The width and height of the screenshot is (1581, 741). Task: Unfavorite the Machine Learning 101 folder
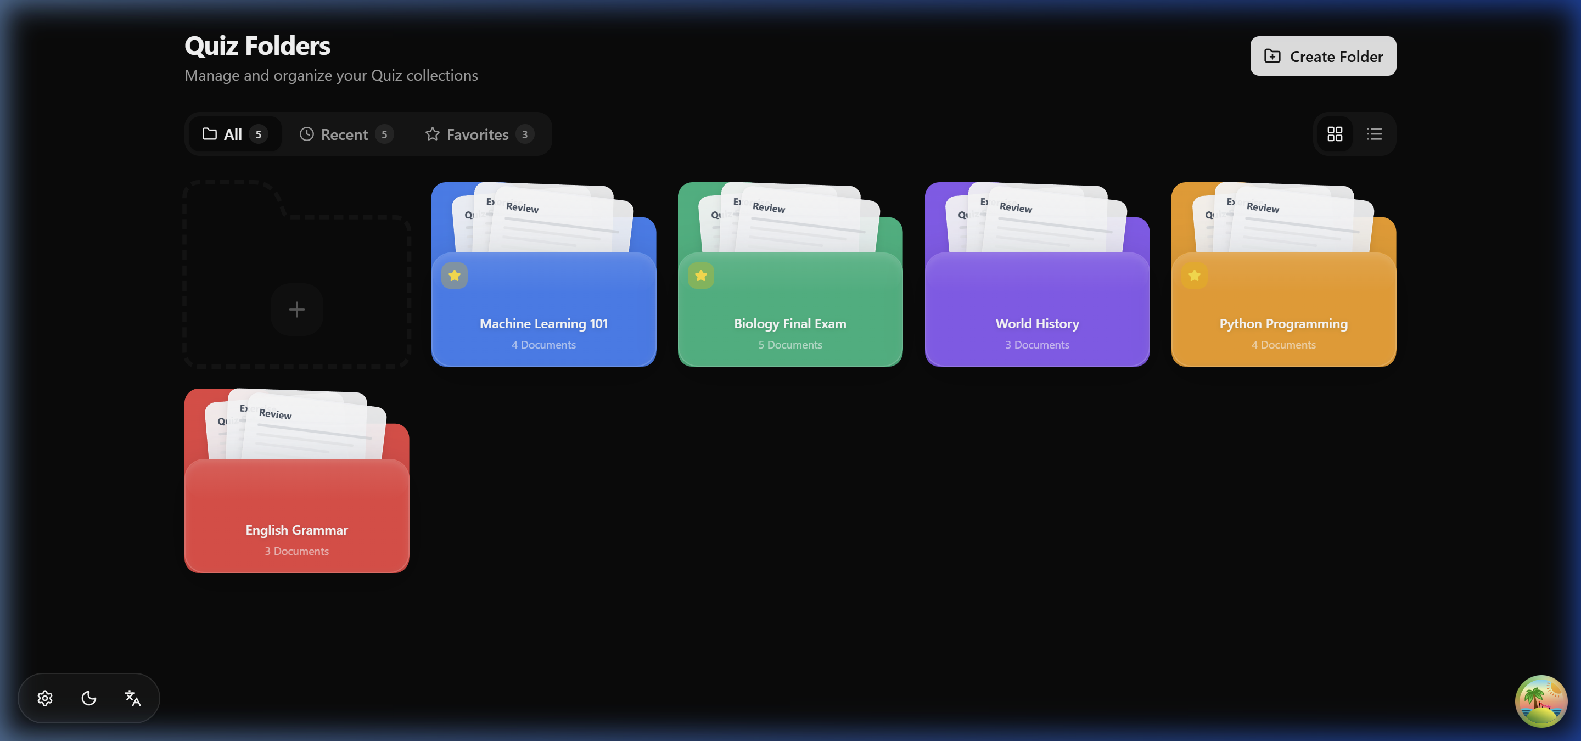tap(454, 276)
